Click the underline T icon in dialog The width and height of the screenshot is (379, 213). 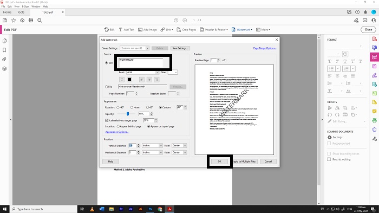coord(122,80)
